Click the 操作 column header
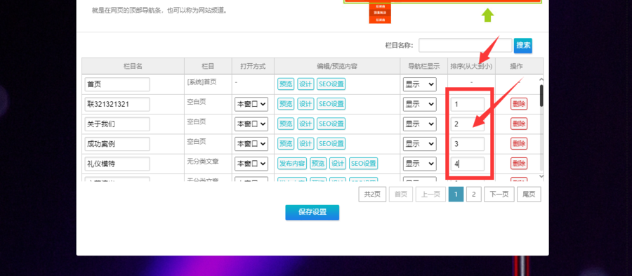Image resolution: width=632 pixels, height=276 pixels. click(517, 66)
